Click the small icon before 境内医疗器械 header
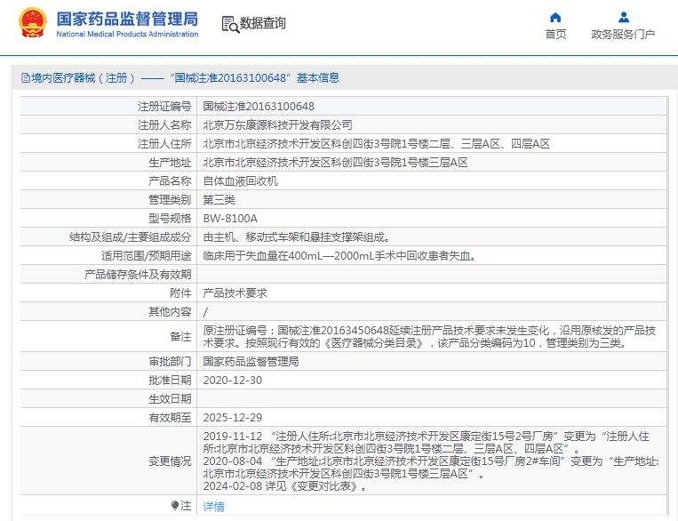The width and height of the screenshot is (678, 521). [24, 78]
